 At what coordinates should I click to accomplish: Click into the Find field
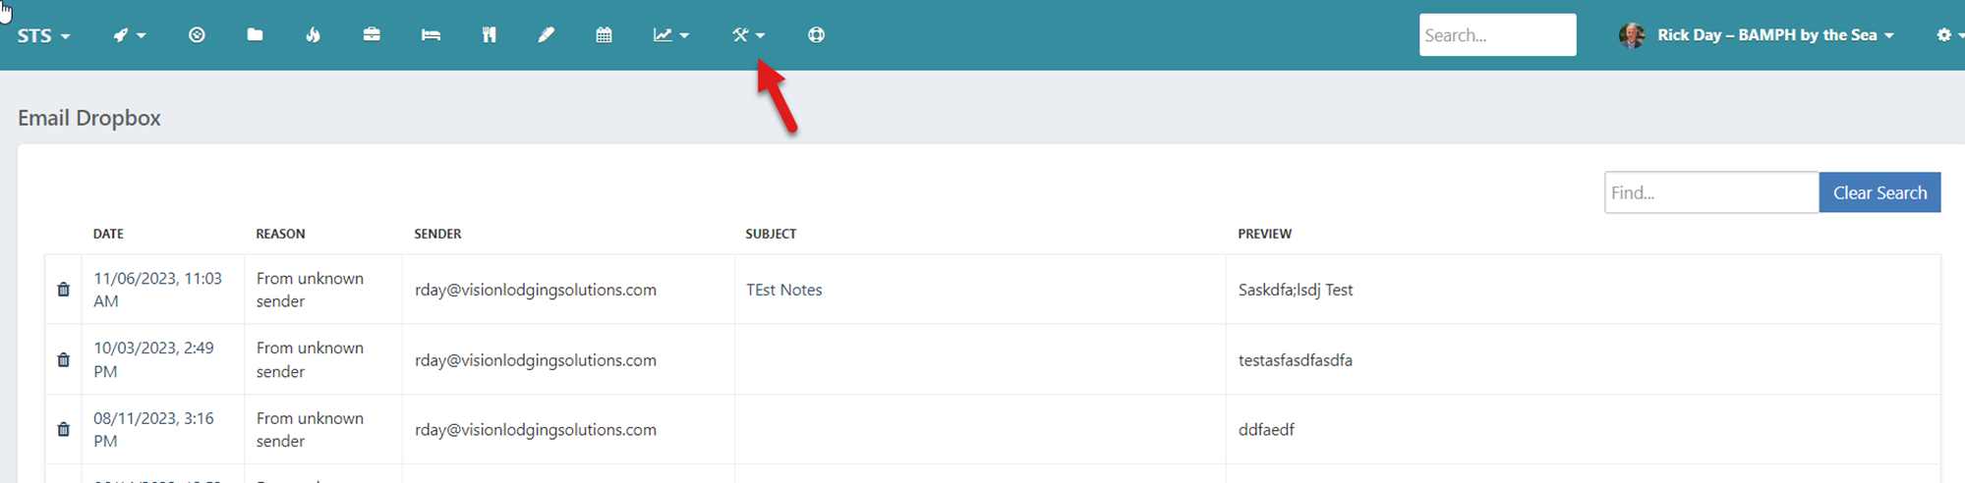1711,192
